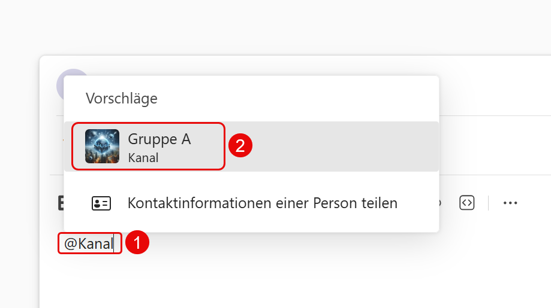Click the empty message area below @Kanal
The image size is (551, 308).
coord(295,280)
